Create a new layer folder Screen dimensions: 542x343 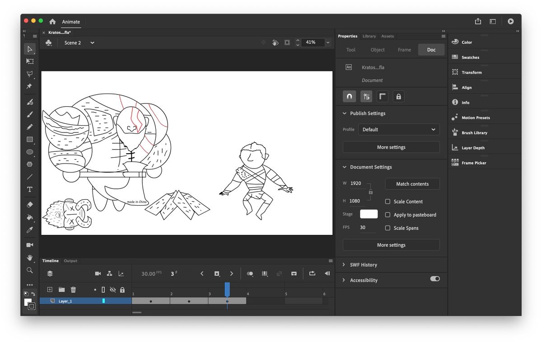coord(61,290)
